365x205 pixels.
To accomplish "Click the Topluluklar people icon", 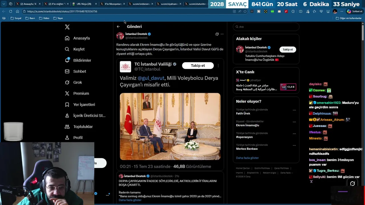I will 67,126.
